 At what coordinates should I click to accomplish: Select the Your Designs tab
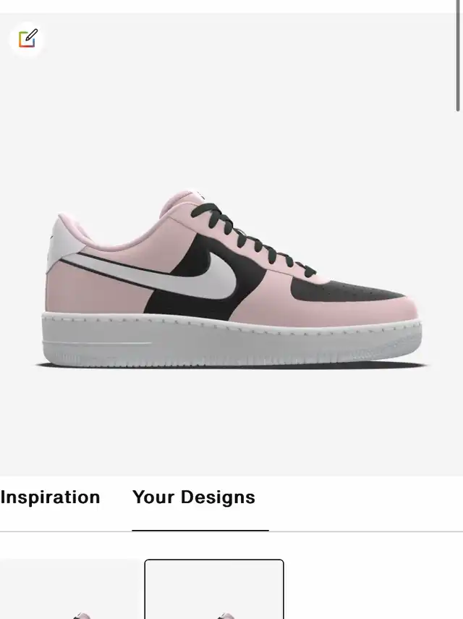[x=194, y=497]
